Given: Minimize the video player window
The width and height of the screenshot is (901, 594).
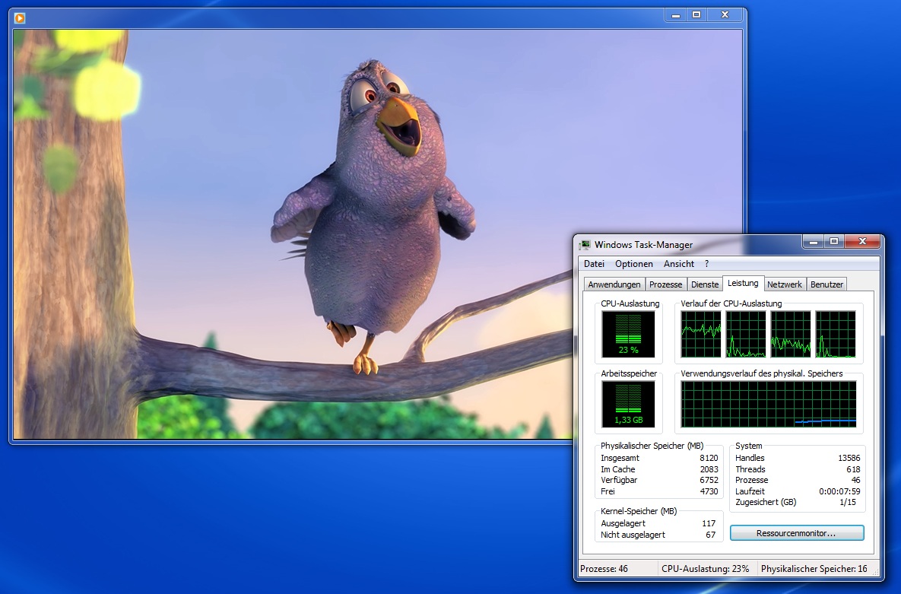Looking at the screenshot, I should pyautogui.click(x=676, y=15).
